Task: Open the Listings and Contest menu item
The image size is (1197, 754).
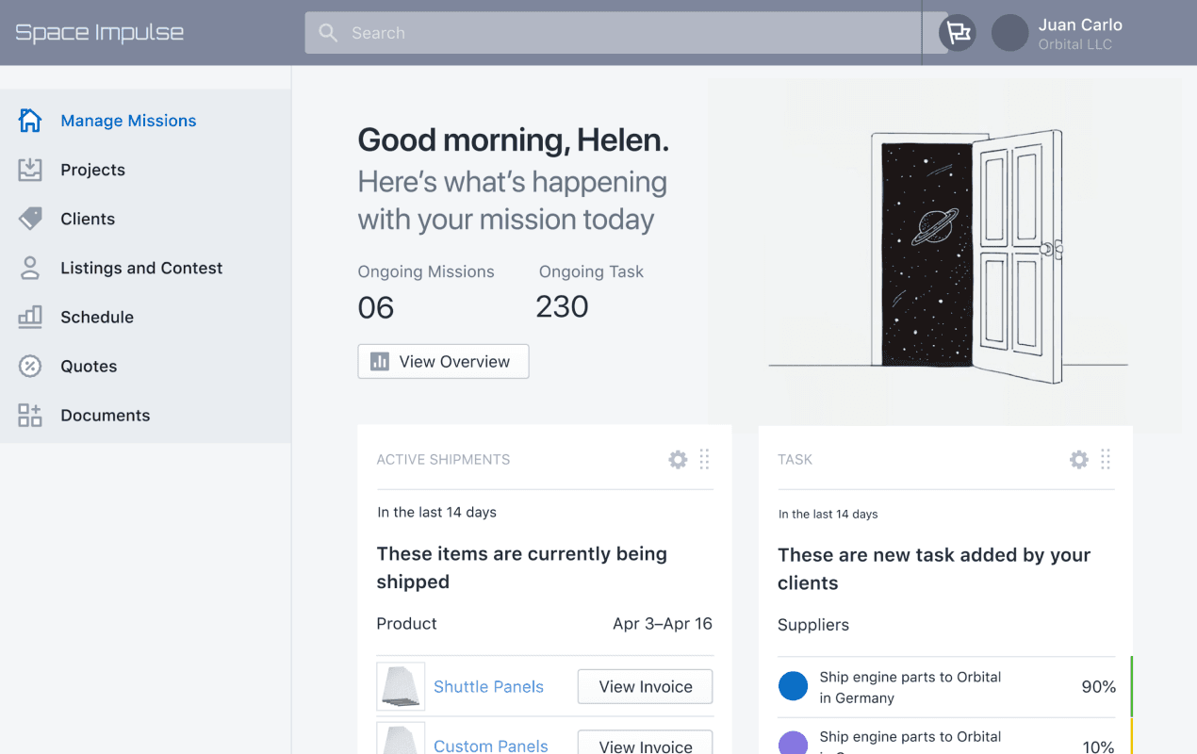Action: (141, 268)
